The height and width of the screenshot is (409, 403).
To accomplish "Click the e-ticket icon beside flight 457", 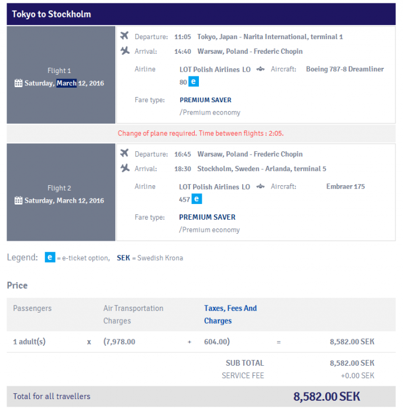I will click(x=197, y=199).
